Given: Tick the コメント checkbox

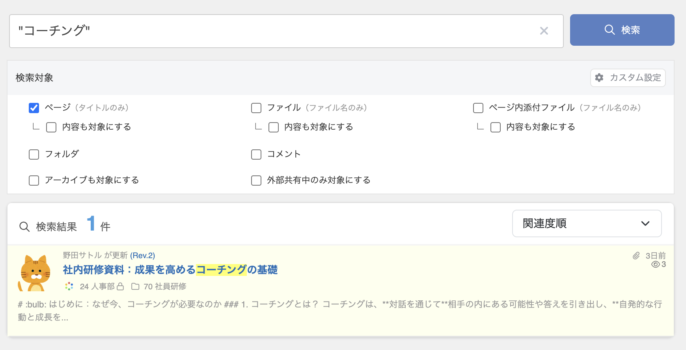Looking at the screenshot, I should [x=256, y=155].
